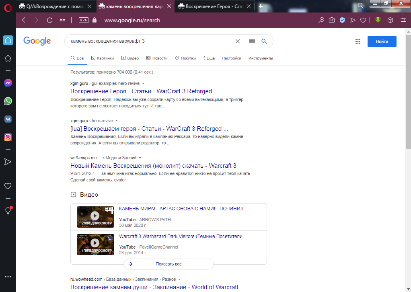Go back to previous page
Image resolution: width=411 pixels, height=292 pixels.
[24, 20]
